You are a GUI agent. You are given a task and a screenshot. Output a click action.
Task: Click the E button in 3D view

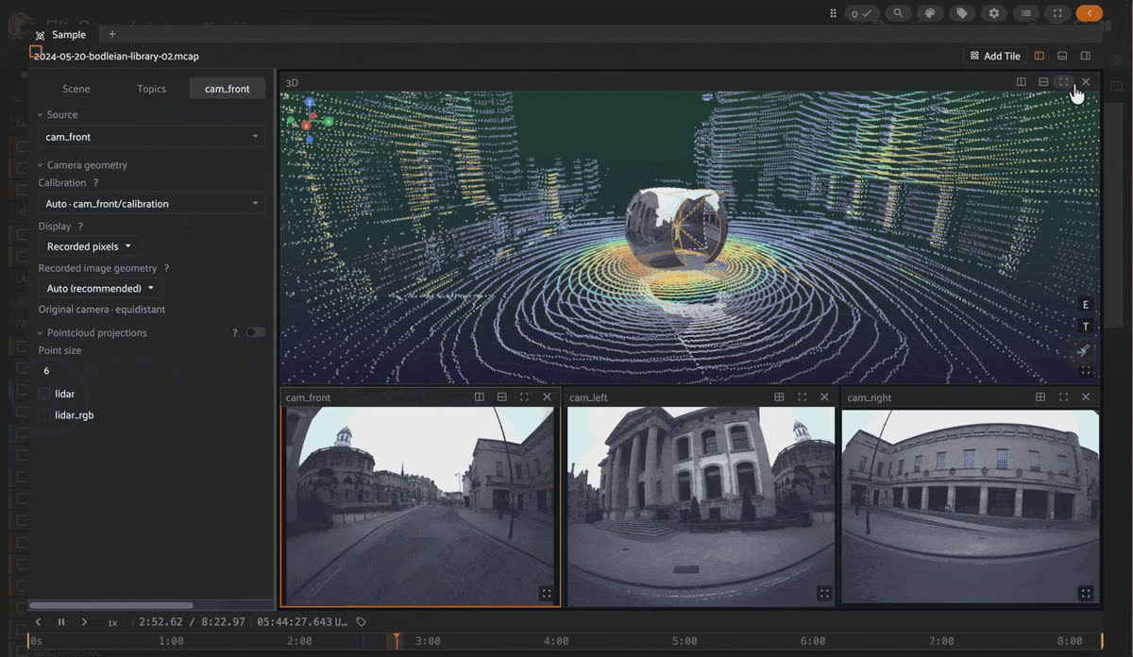pyautogui.click(x=1086, y=305)
